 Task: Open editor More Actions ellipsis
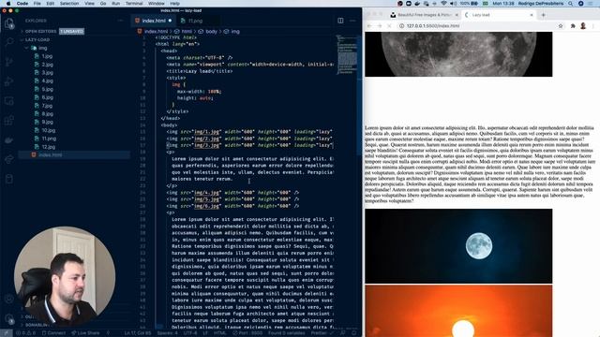[x=352, y=21]
